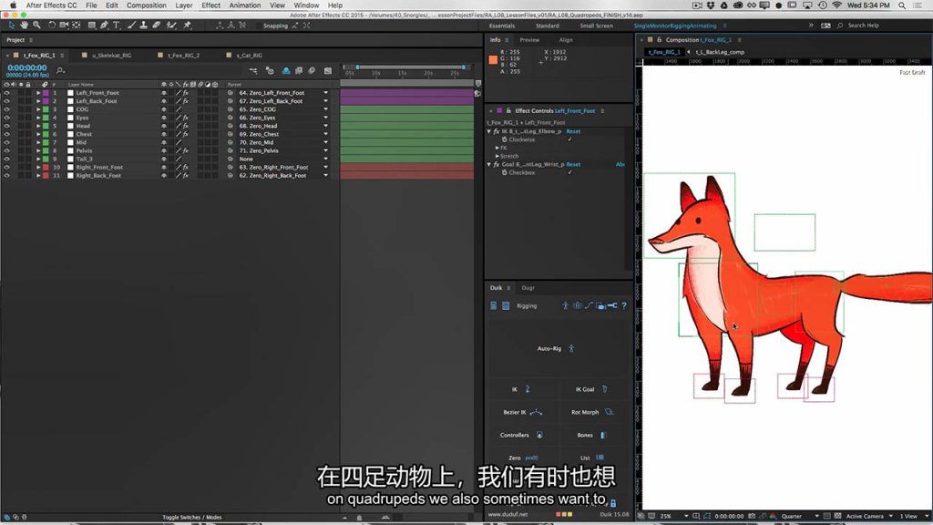Hide the Right_Back_Foot layer

(x=6, y=176)
